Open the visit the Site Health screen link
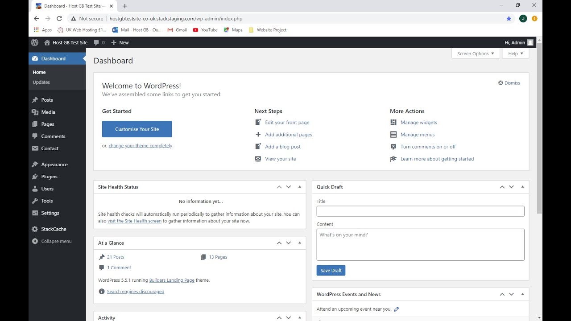Screen dimensions: 571x321 click(134, 221)
